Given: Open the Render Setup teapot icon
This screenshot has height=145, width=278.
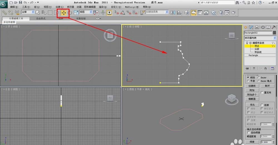Looking at the screenshot, I should click(x=221, y=12).
